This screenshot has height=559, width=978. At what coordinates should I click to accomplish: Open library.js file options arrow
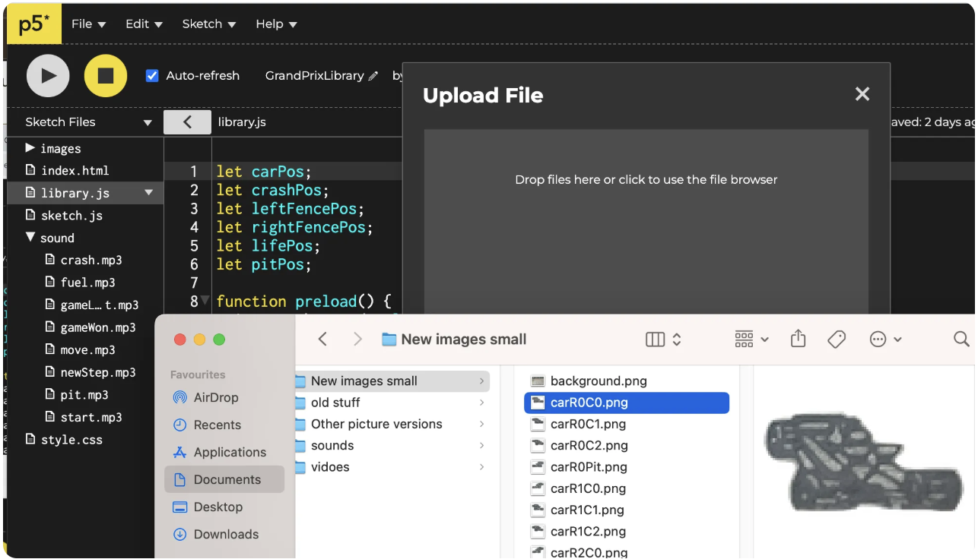tap(148, 193)
